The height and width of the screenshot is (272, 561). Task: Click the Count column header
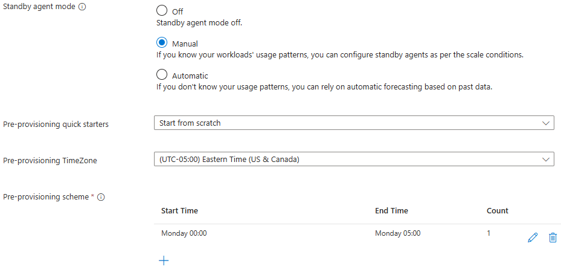coord(498,211)
